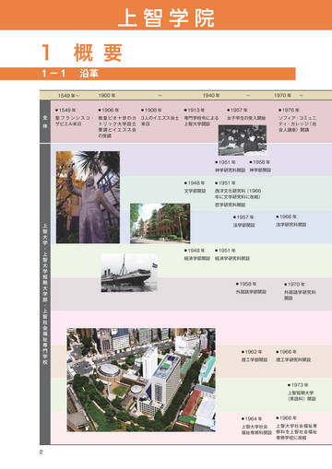
Task: Select the black-and-white steamship photo
Action: pos(129,273)
